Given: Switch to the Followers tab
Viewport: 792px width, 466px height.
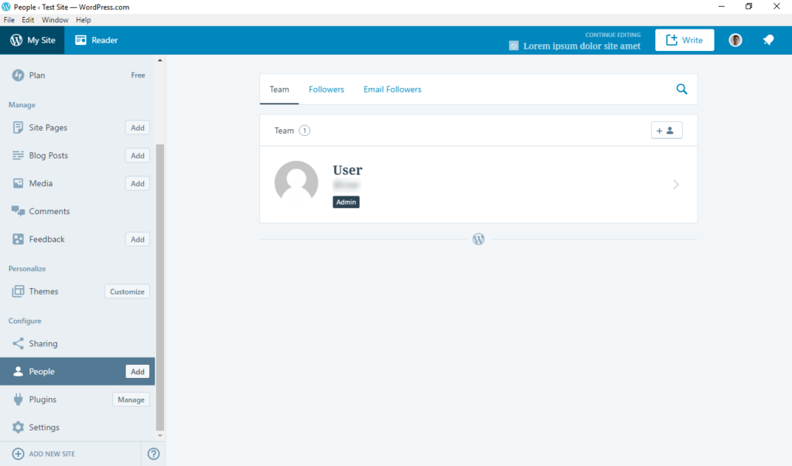Looking at the screenshot, I should [x=326, y=89].
